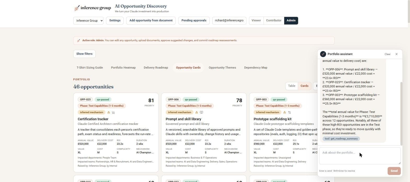Click inferred mechanism tag on Prompt and skill library card
Screen dimensions: 410x182
(179, 112)
